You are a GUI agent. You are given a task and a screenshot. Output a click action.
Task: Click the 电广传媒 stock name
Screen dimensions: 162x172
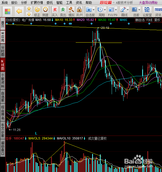tap(28, 20)
